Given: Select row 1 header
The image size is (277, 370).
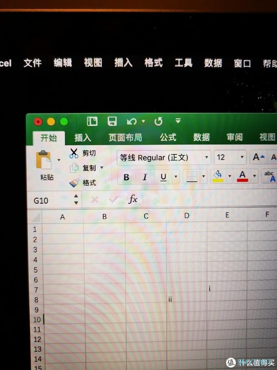Looking at the screenshot, I should [x=35, y=229].
